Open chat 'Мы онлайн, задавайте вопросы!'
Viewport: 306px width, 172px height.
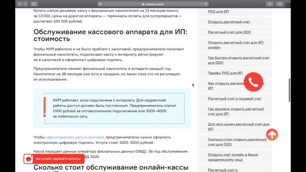(54, 159)
